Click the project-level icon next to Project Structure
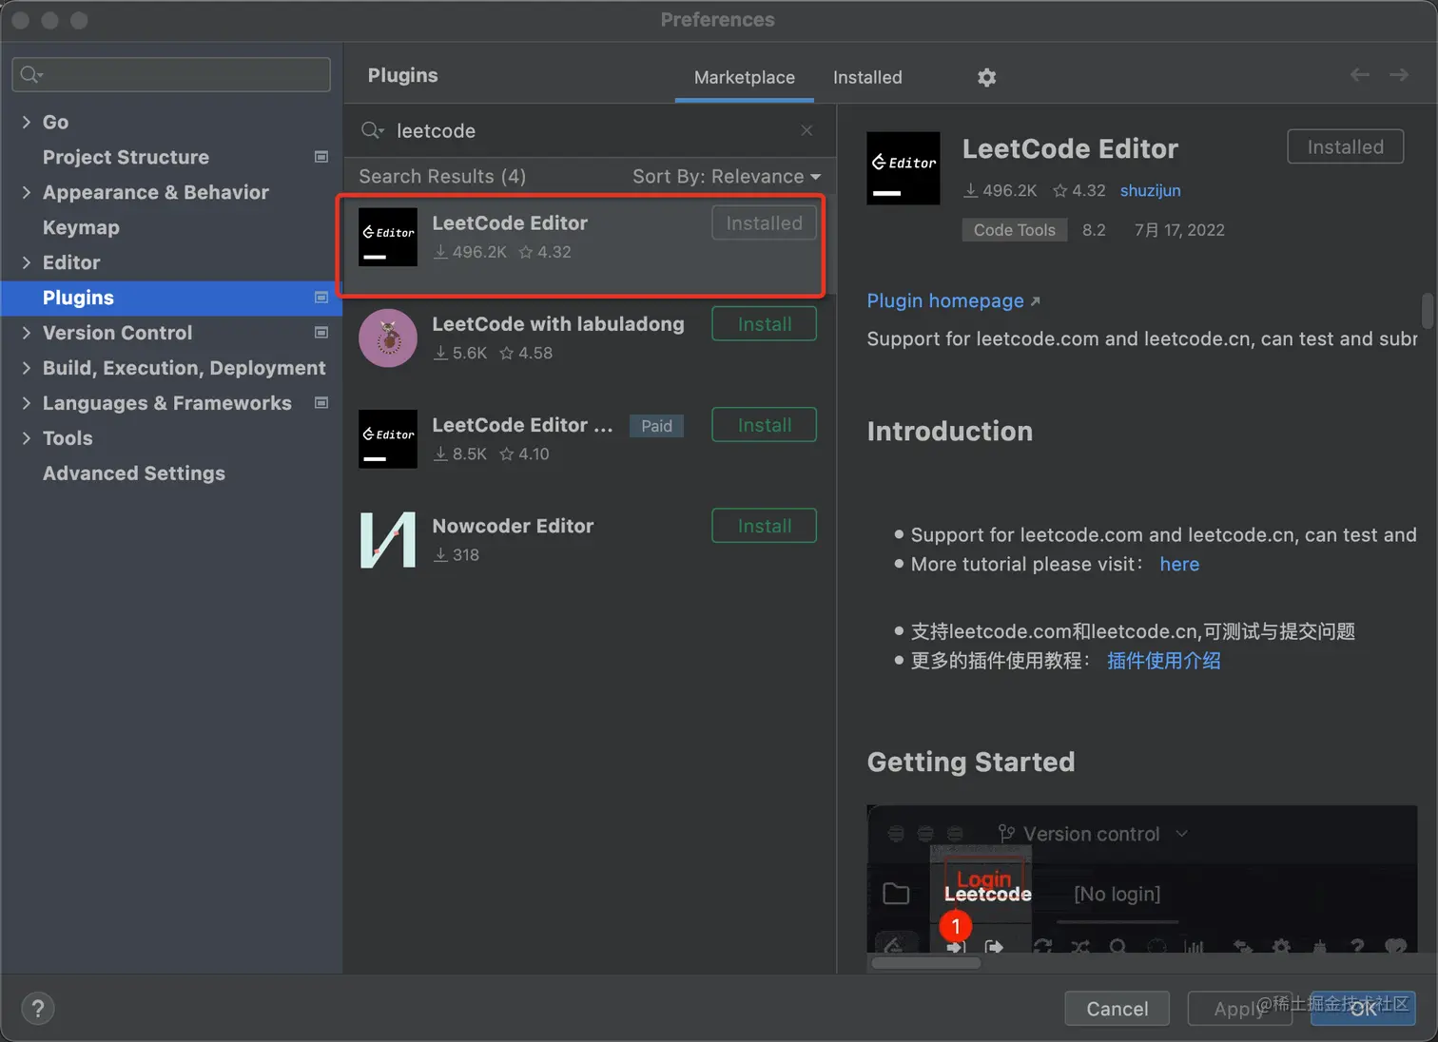The image size is (1438, 1042). point(321,157)
